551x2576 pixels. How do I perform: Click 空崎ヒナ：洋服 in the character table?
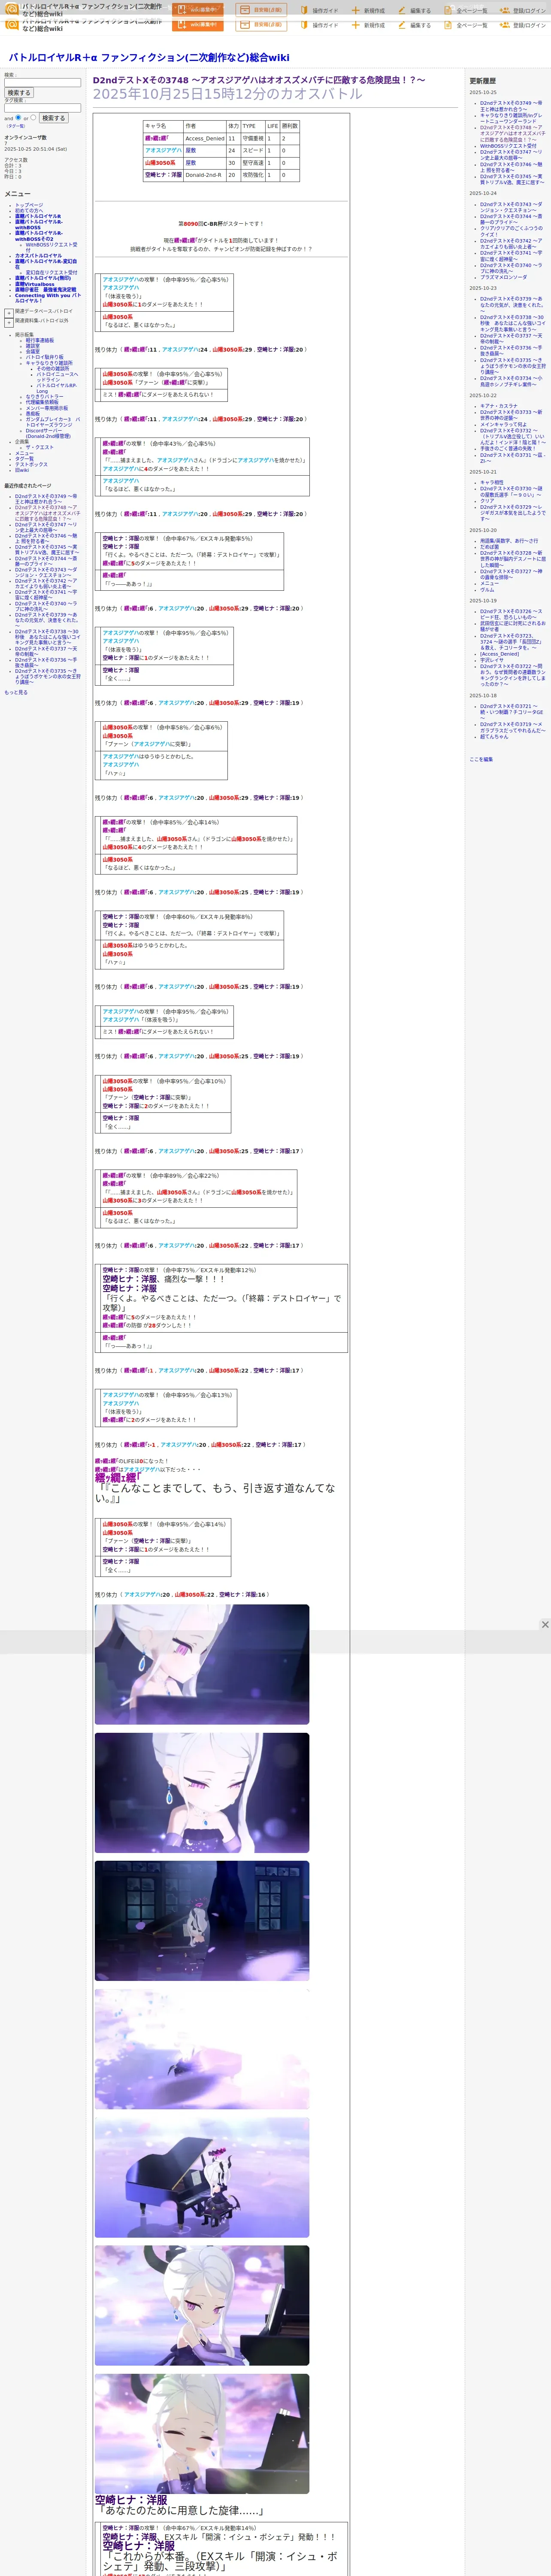point(163,175)
